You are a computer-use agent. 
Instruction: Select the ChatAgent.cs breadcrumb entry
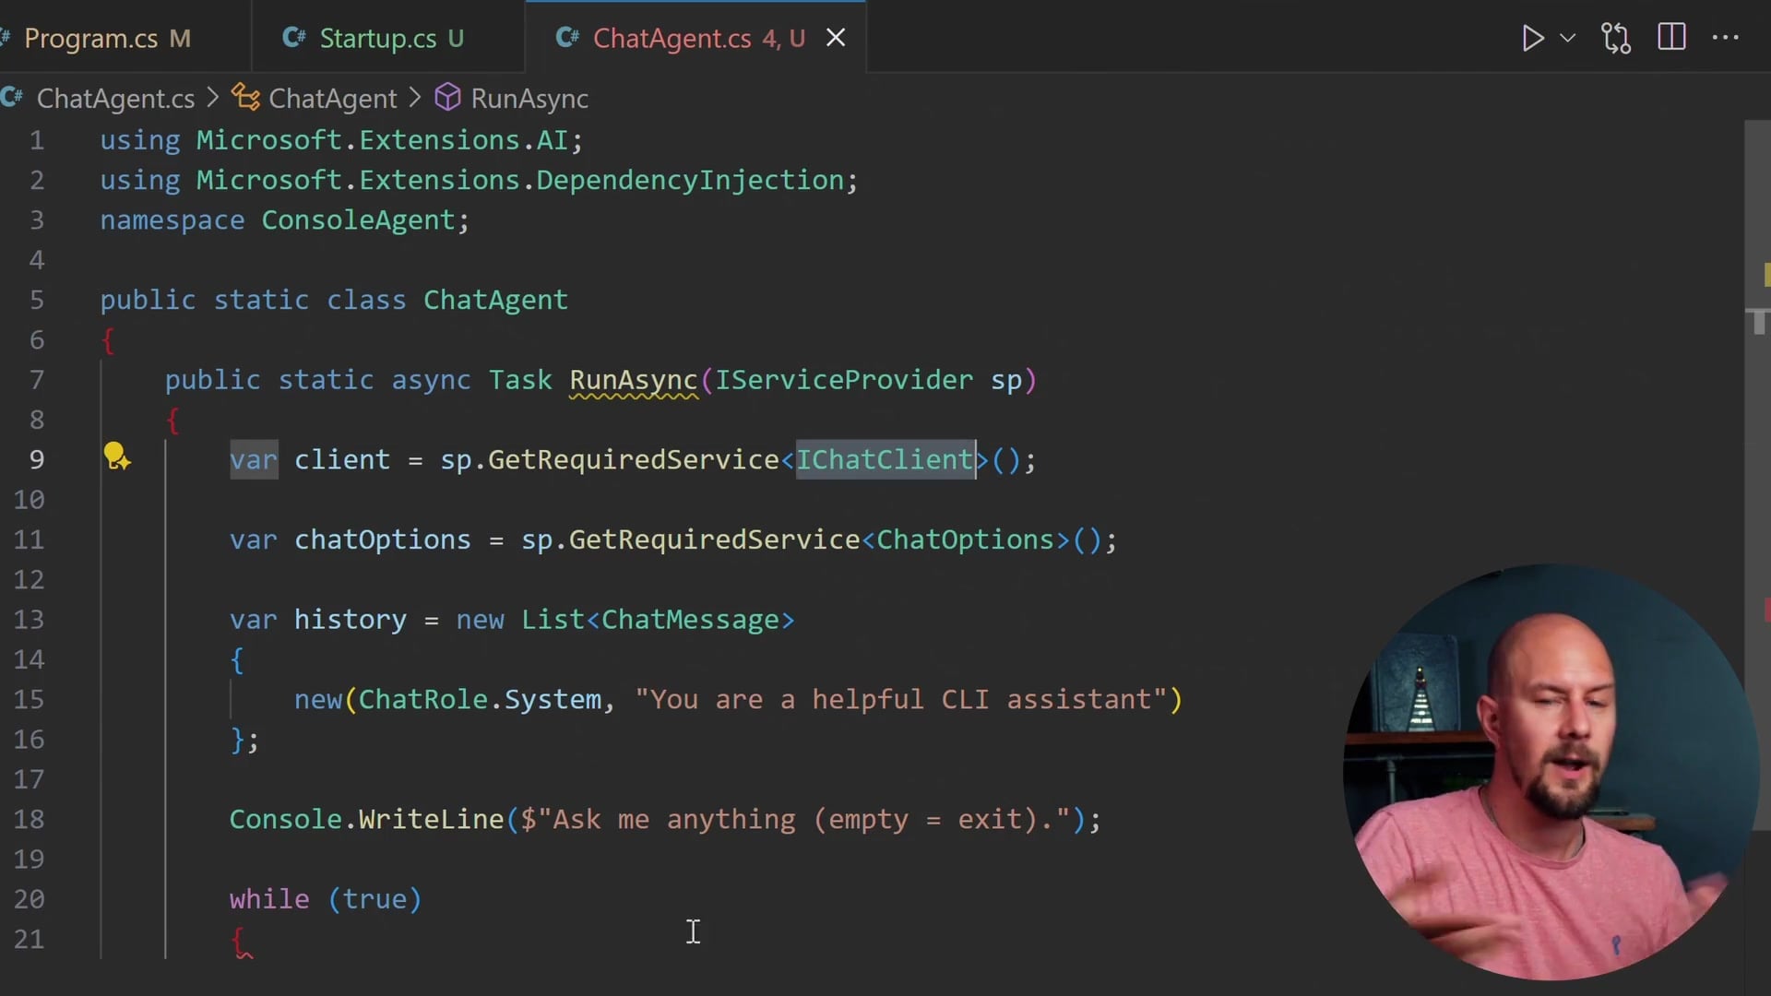[114, 98]
